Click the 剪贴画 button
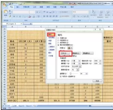 pos(88,53)
